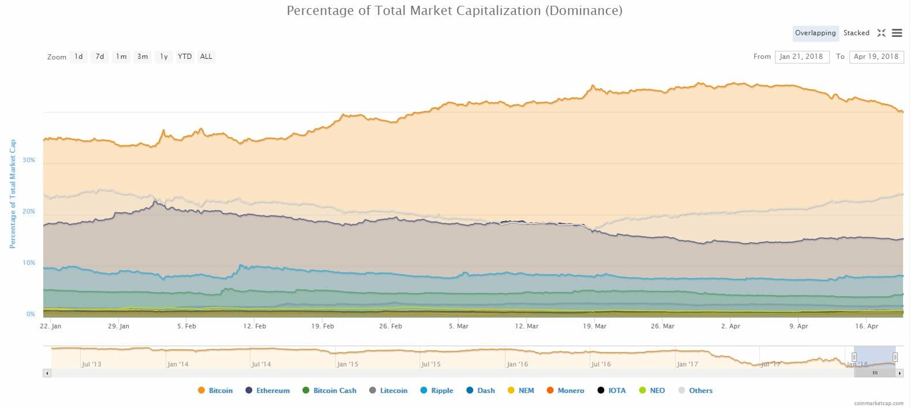Open the chart hamburger context menu
Viewport: 910px width, 408px height.
tap(897, 33)
